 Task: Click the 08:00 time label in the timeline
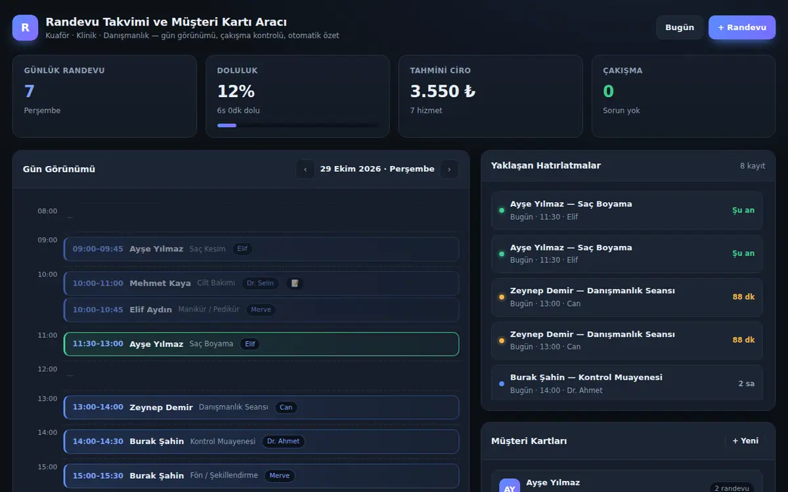[x=47, y=211]
